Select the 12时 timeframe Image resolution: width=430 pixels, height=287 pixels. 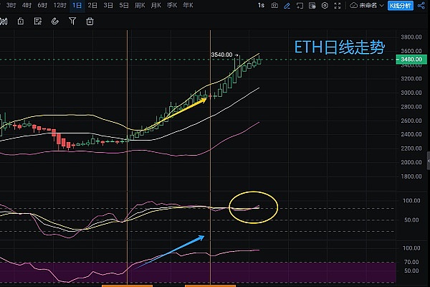60,6
